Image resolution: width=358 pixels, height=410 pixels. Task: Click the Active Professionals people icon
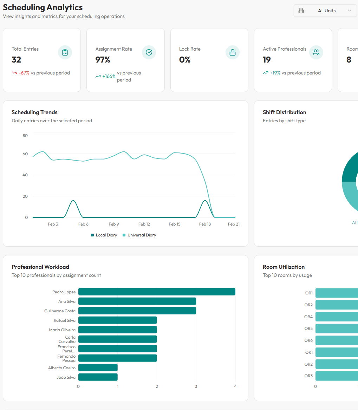click(316, 52)
